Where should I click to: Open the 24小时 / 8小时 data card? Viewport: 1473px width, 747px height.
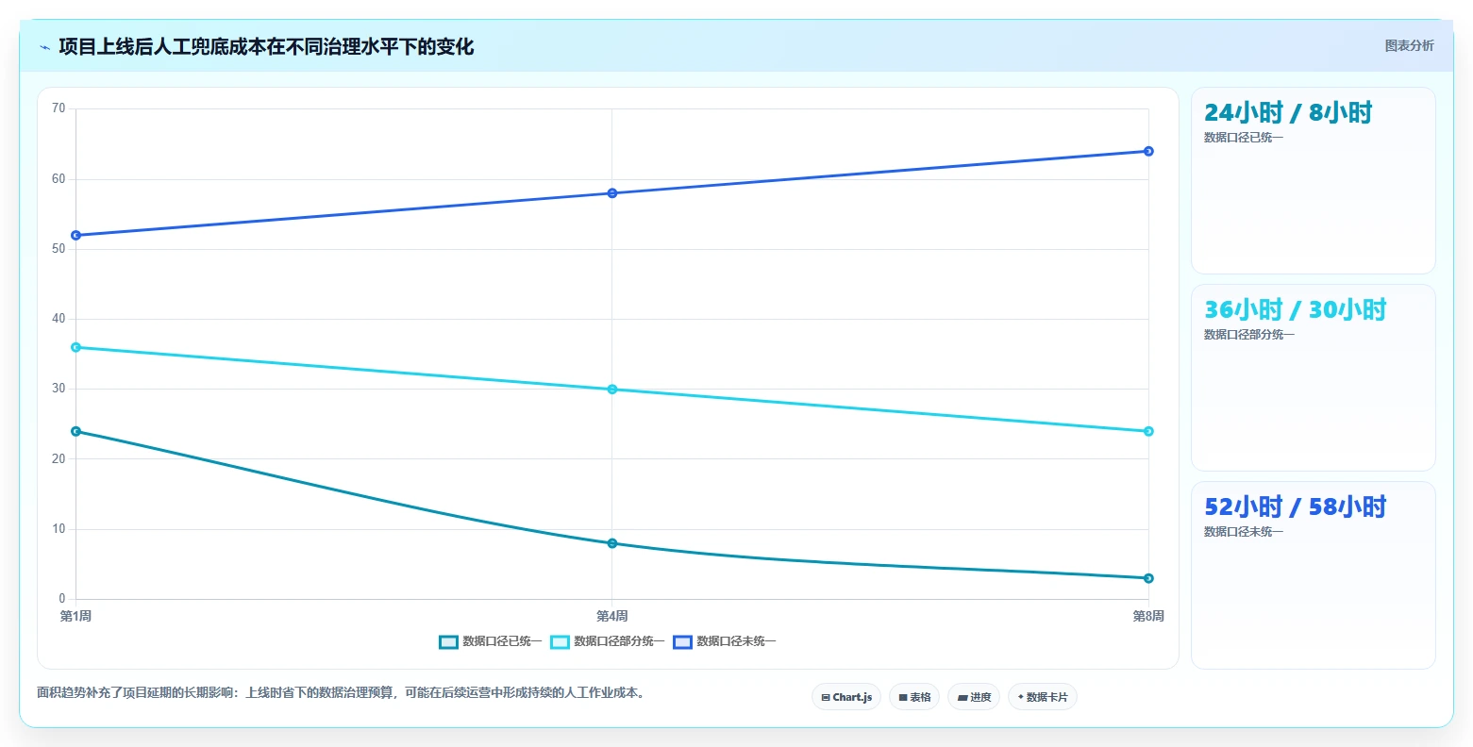[1314, 181]
